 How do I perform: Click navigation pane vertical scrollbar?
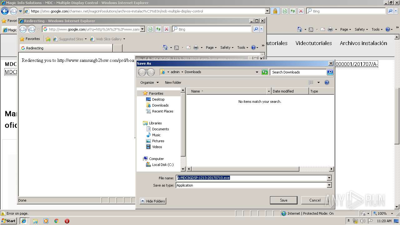coord(183,124)
